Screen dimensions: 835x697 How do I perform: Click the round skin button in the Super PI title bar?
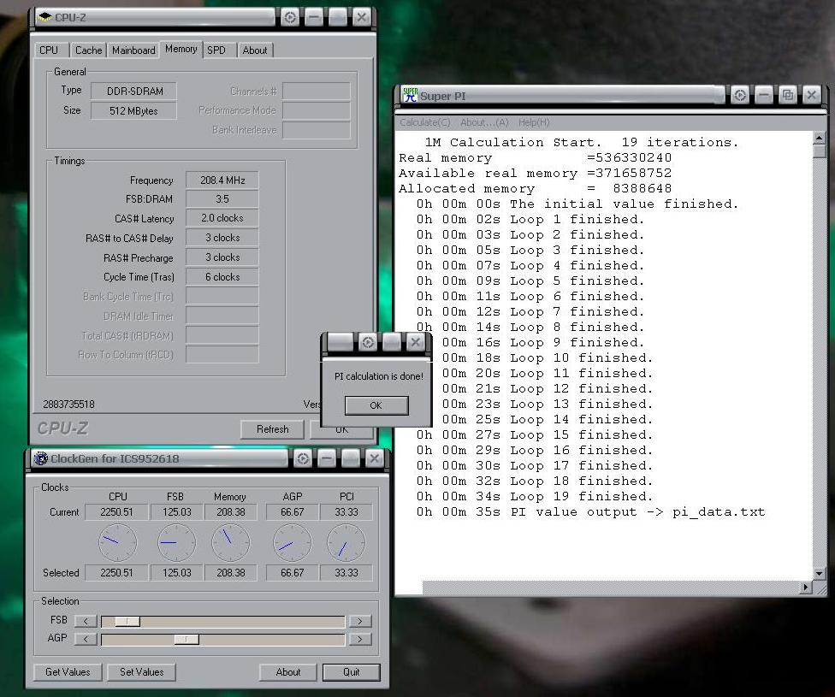click(x=740, y=95)
